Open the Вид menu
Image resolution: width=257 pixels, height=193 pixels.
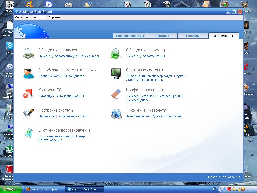point(27,17)
